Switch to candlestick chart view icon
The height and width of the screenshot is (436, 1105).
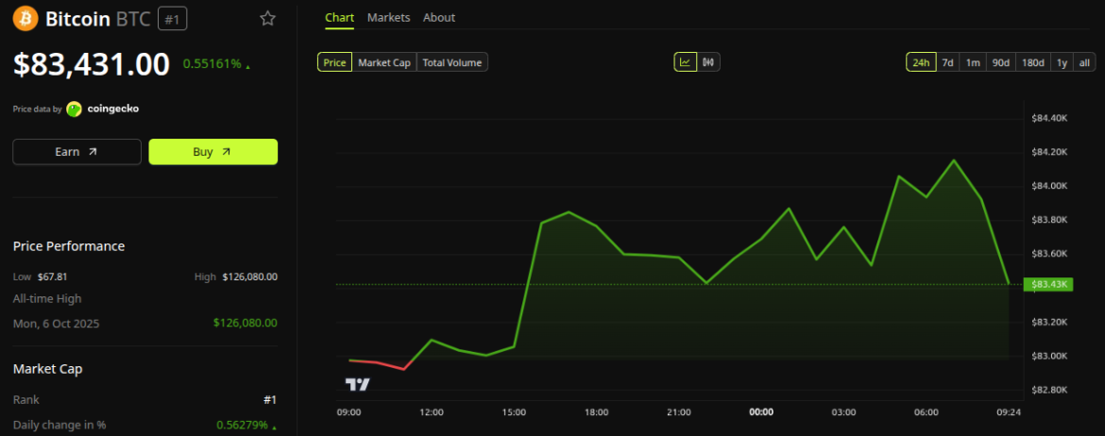click(708, 62)
